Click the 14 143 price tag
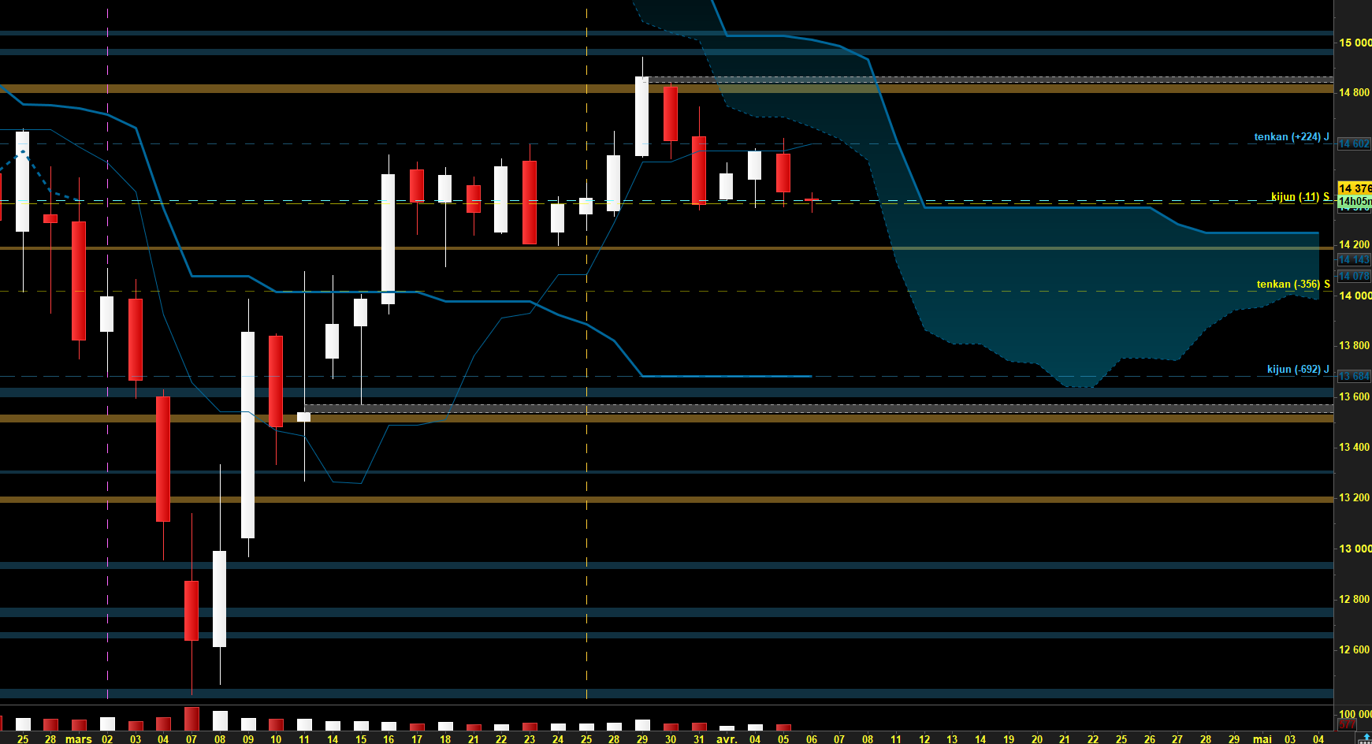 coord(1355,260)
